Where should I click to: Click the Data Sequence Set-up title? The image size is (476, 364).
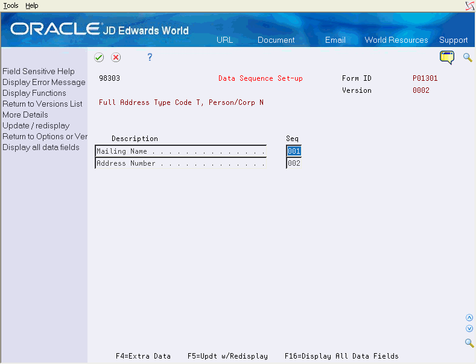coord(261,78)
